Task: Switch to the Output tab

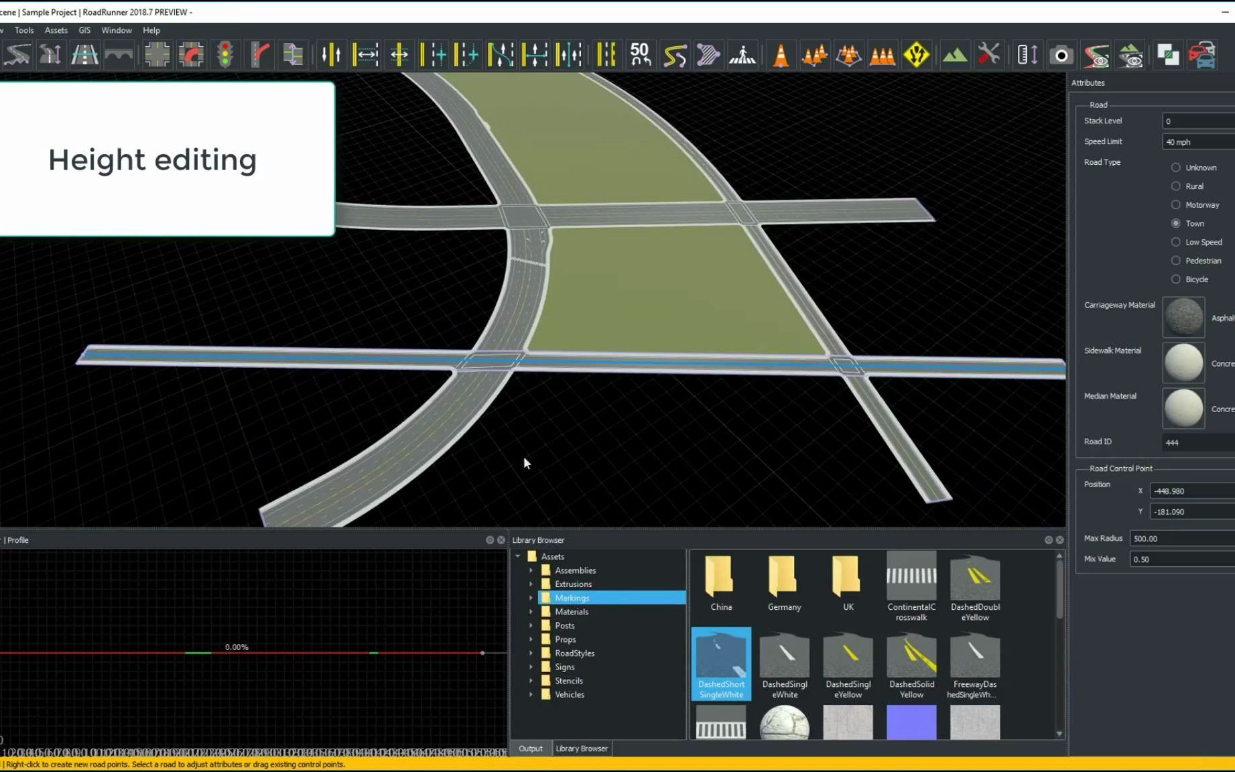Action: (531, 748)
